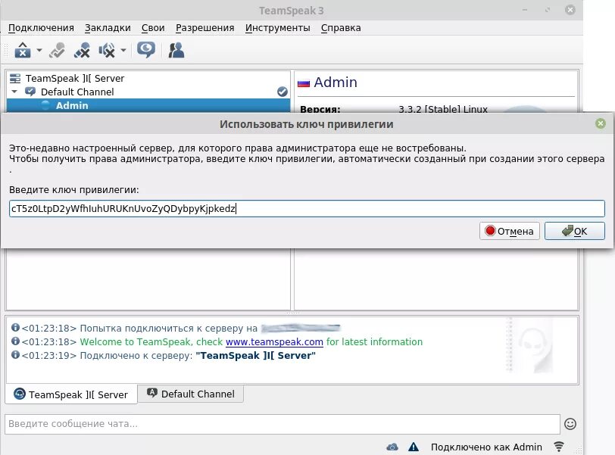Open the Инструменты menu
The image size is (615, 455).
(278, 28)
